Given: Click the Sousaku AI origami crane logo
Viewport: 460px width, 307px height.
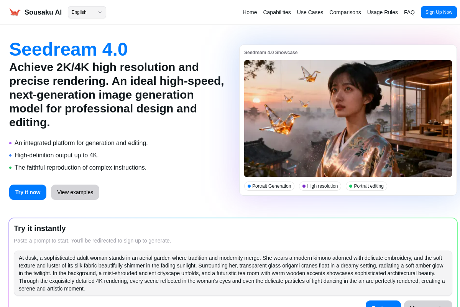Looking at the screenshot, I should [15, 12].
